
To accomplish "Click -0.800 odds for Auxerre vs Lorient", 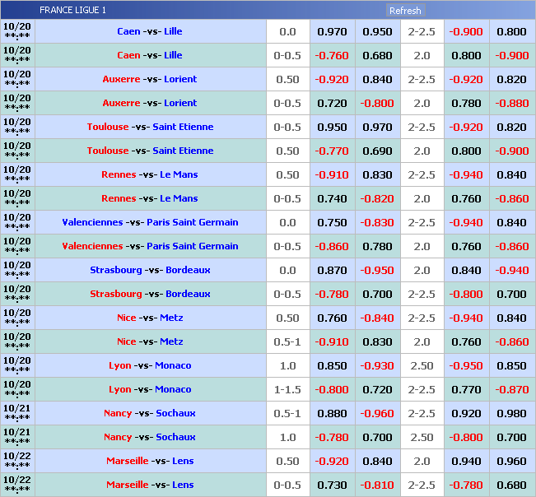I will [377, 104].
